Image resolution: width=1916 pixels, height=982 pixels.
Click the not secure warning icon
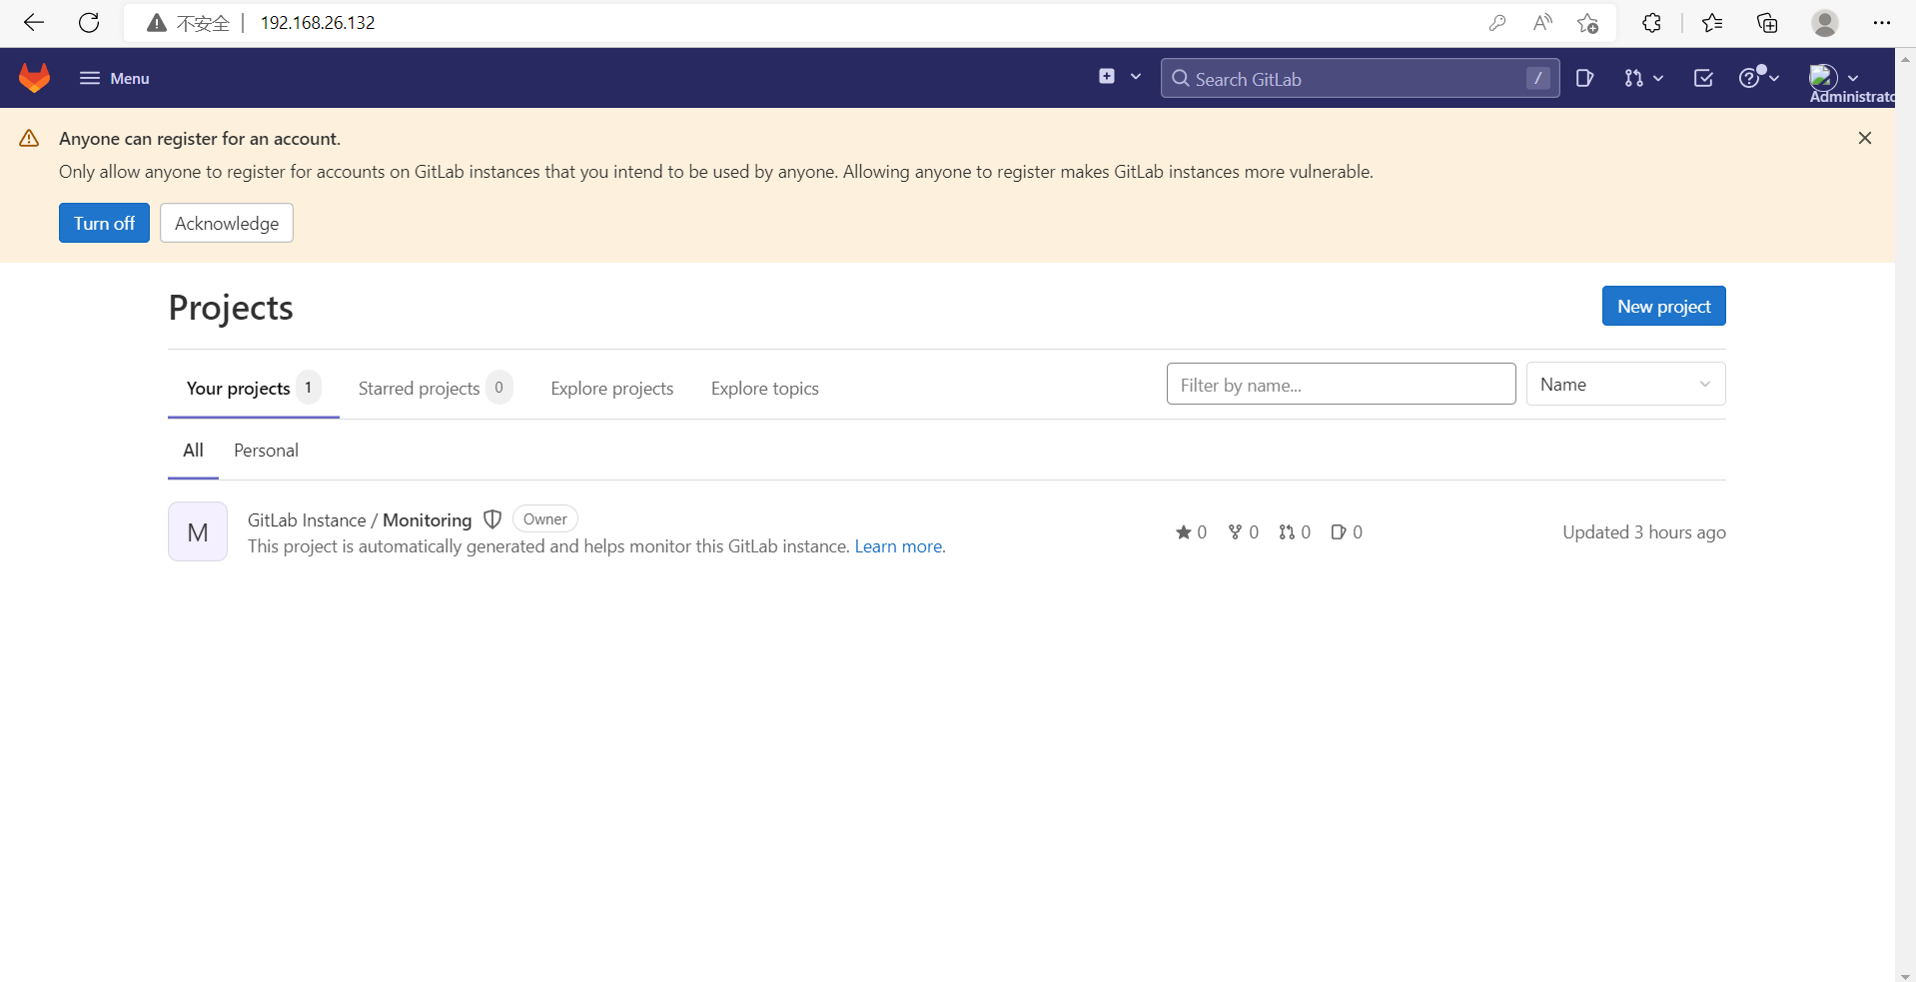157,23
